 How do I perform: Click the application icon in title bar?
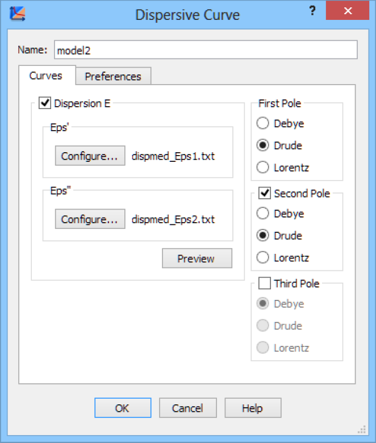pyautogui.click(x=17, y=14)
